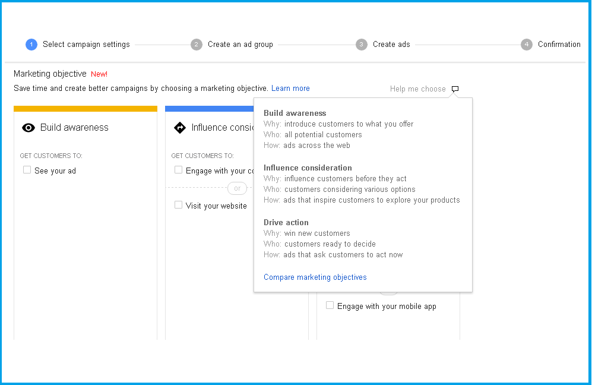Tick the "Visit your website" checkbox
Image resolution: width=592 pixels, height=385 pixels.
(179, 205)
